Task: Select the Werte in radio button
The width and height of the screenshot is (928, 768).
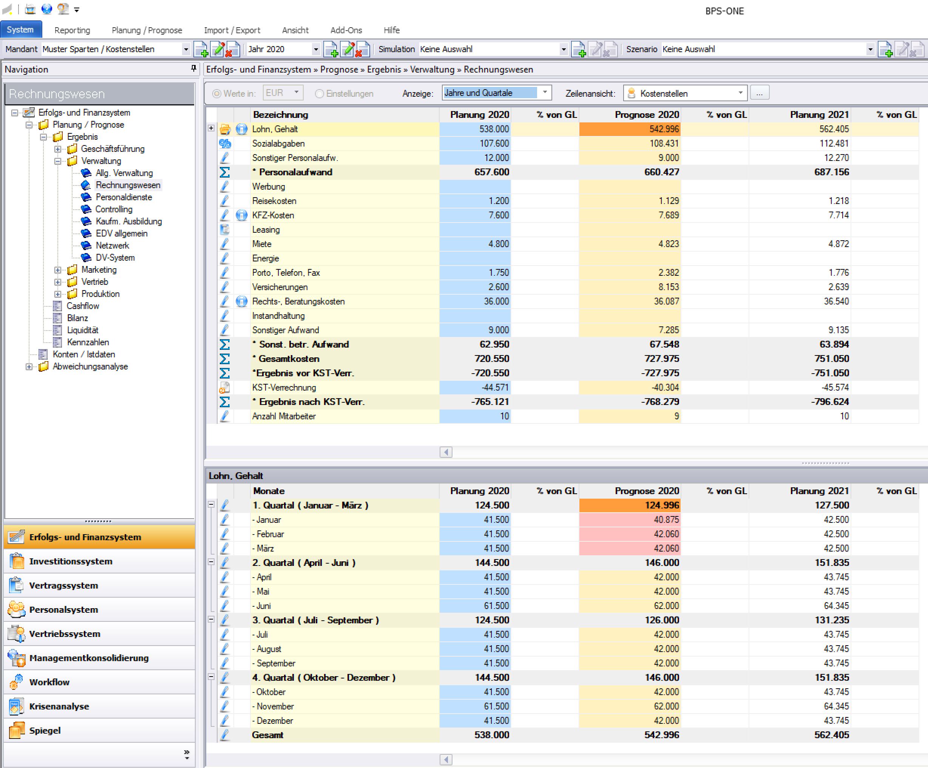Action: [216, 94]
